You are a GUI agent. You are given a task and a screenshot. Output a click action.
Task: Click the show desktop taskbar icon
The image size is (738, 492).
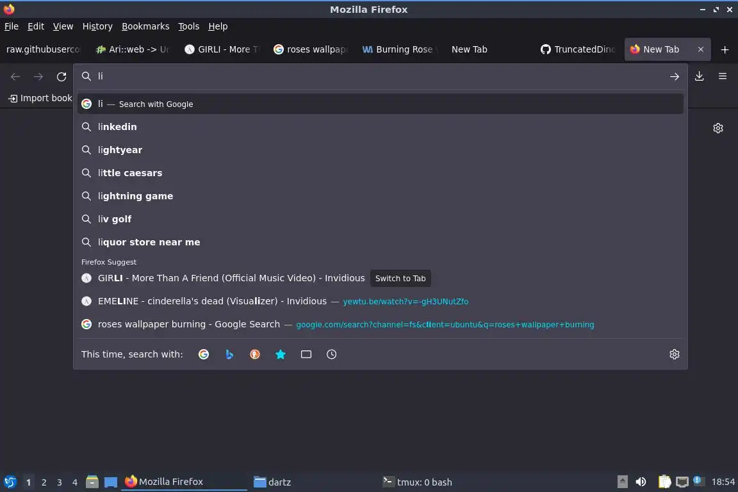111,482
